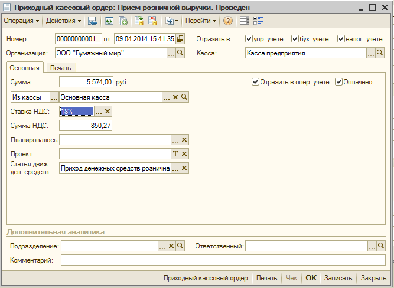Image resolution: width=394 pixels, height=288 pixels.
Task: Toggle the бух. учете checkbox
Action: 295,39
